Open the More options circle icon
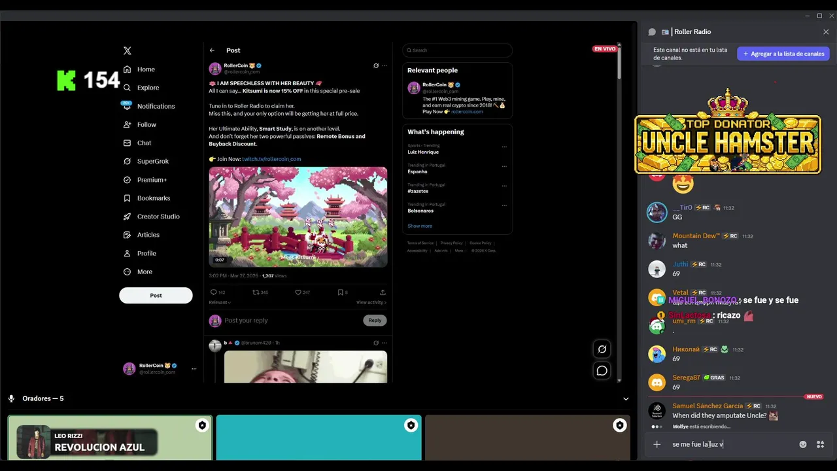This screenshot has height=471, width=837. (x=127, y=271)
